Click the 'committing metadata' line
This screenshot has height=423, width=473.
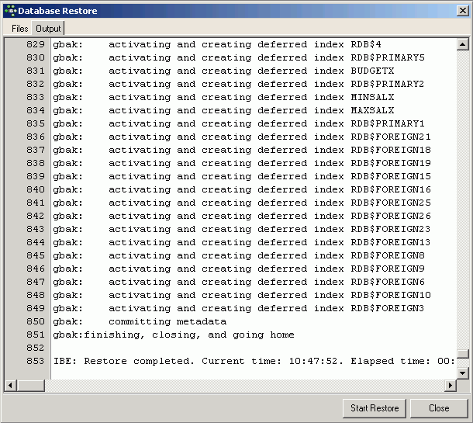click(x=140, y=321)
